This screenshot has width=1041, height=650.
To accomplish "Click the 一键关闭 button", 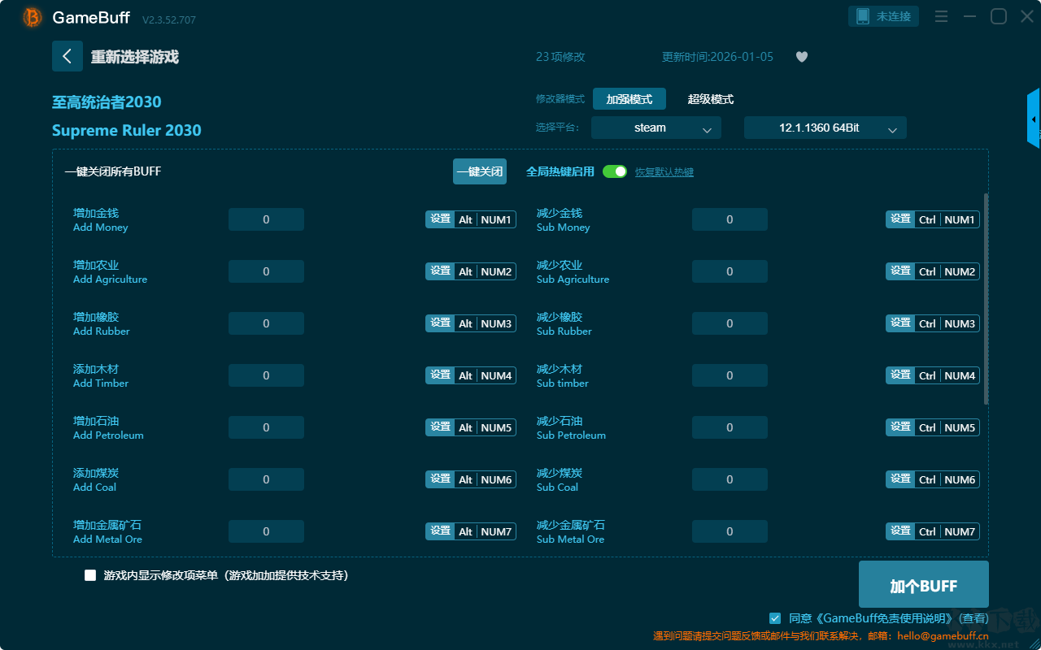I will (480, 171).
